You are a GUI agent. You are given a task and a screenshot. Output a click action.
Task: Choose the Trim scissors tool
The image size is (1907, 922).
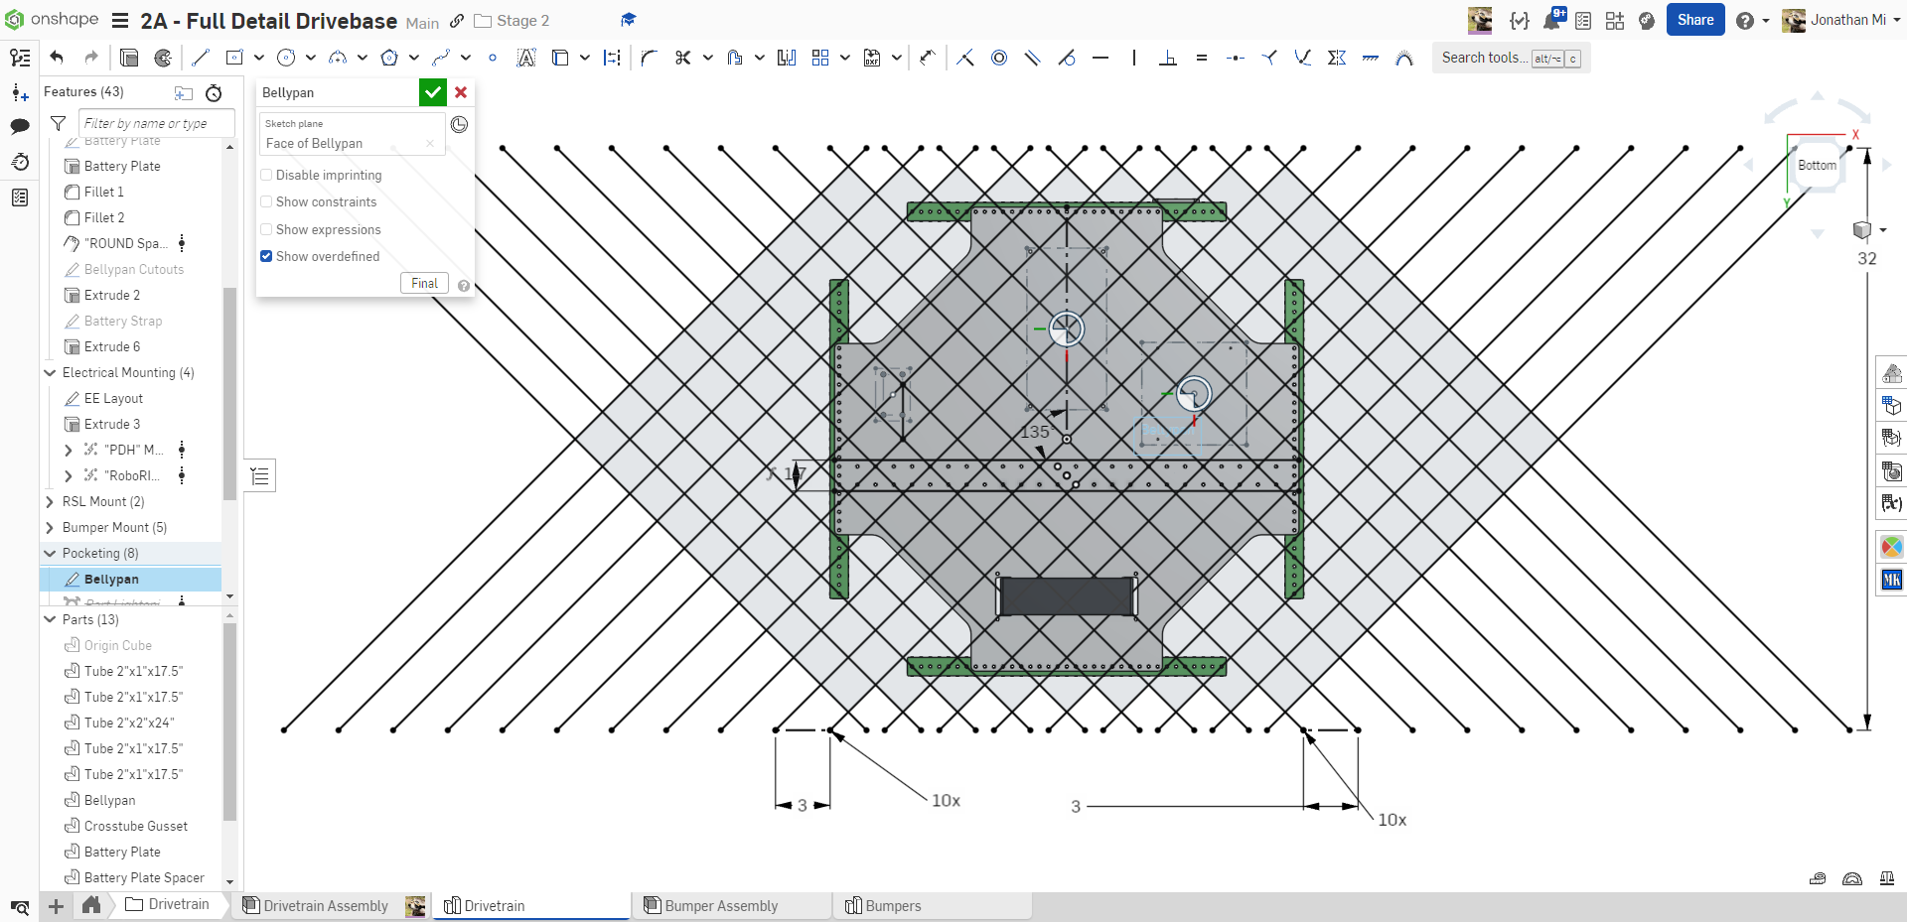click(x=682, y=58)
